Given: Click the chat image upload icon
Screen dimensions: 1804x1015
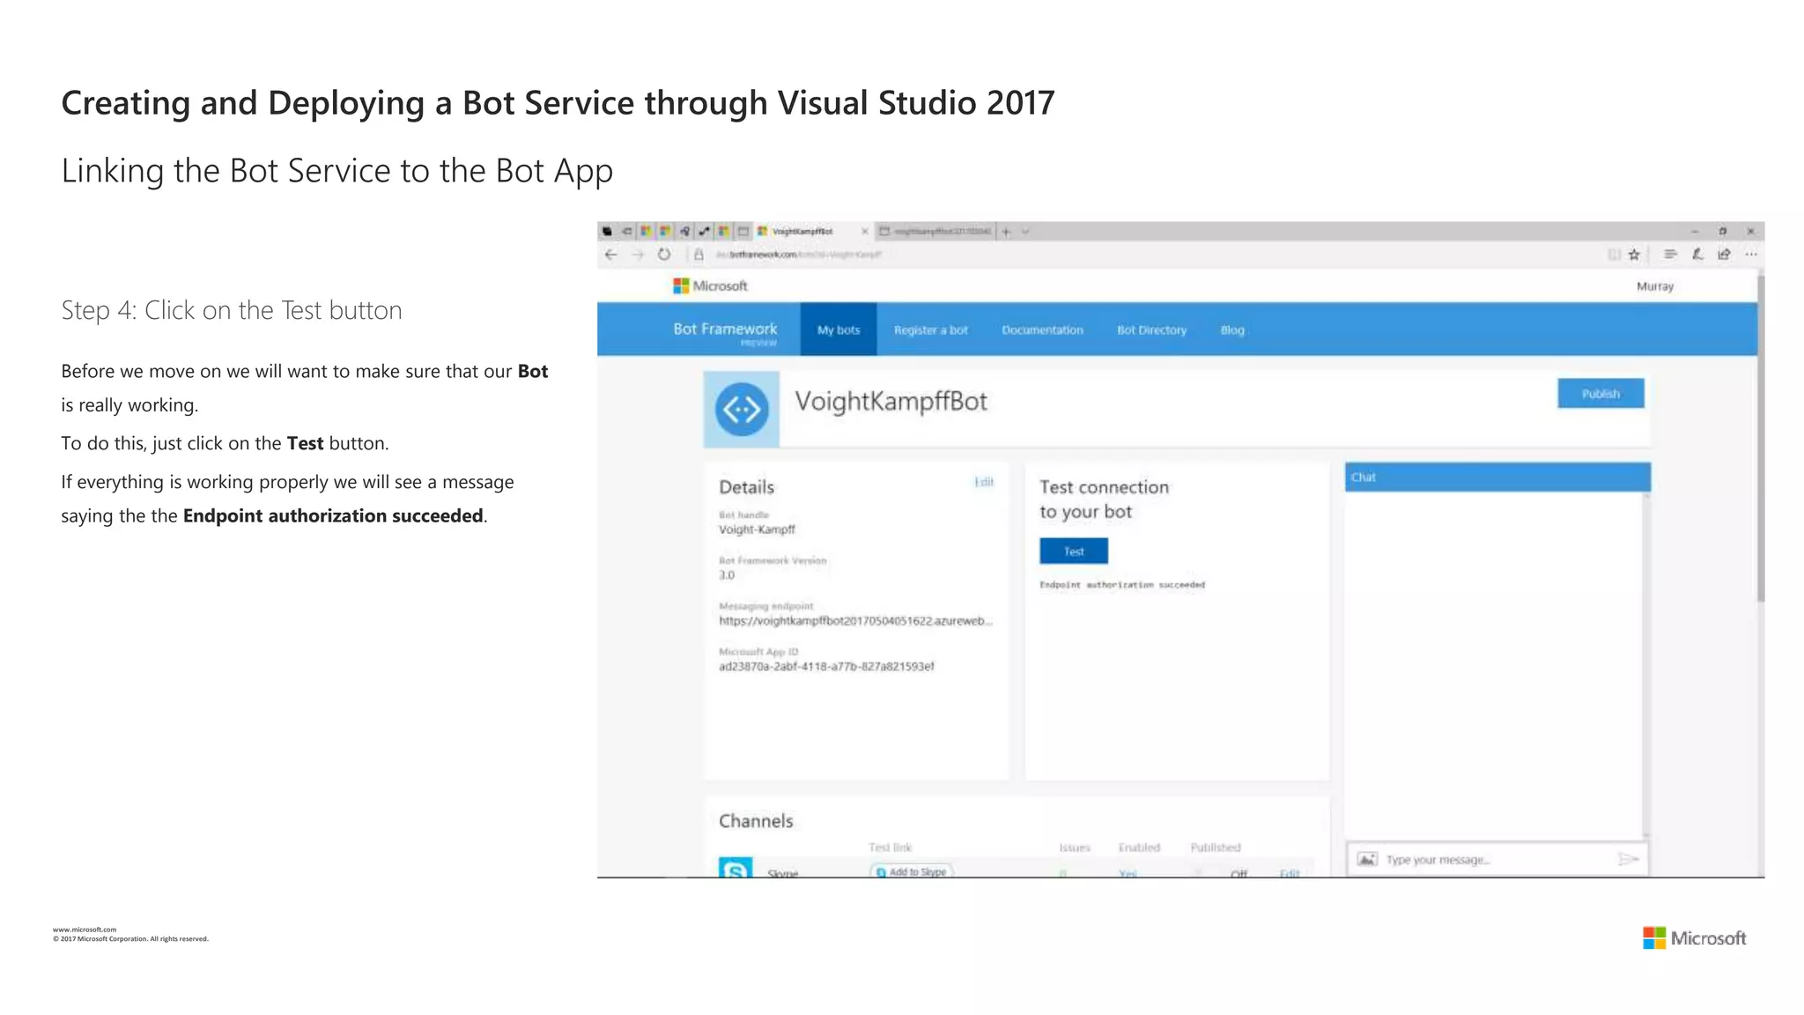Looking at the screenshot, I should 1366,859.
